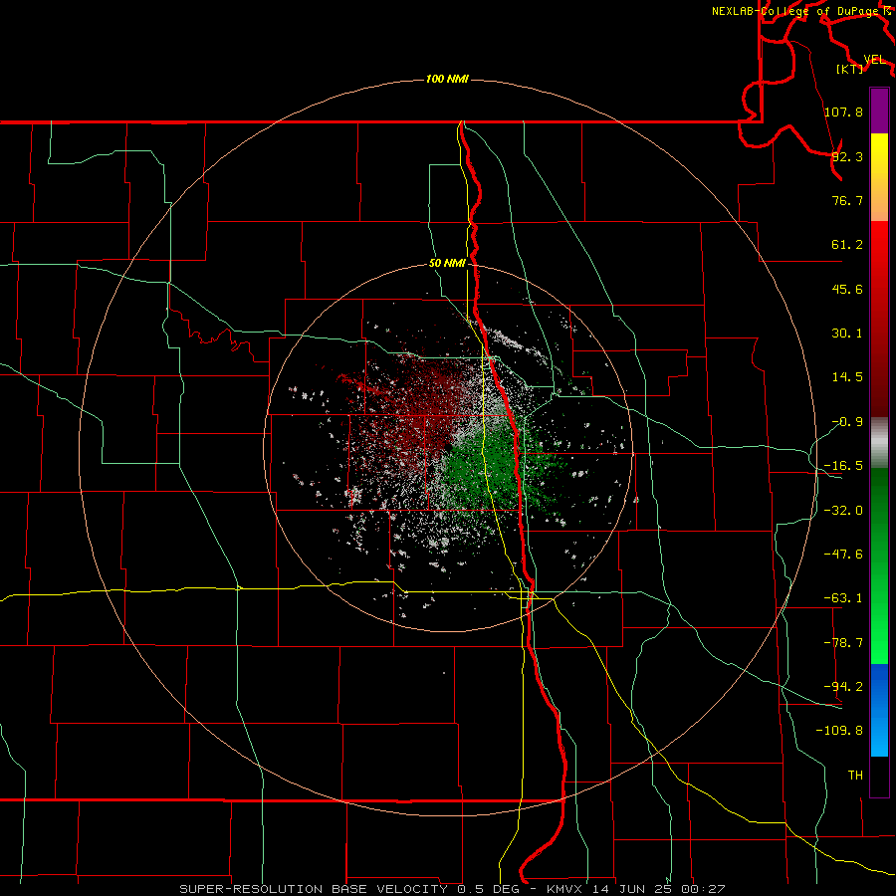Click the -109.8 velocity scale value
Image resolution: width=896 pixels, height=896 pixels.
click(x=840, y=731)
